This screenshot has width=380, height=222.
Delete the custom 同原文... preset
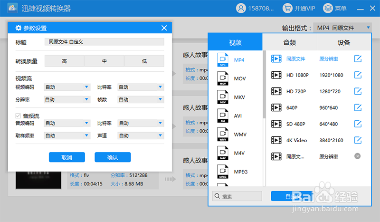pyautogui.click(x=358, y=156)
